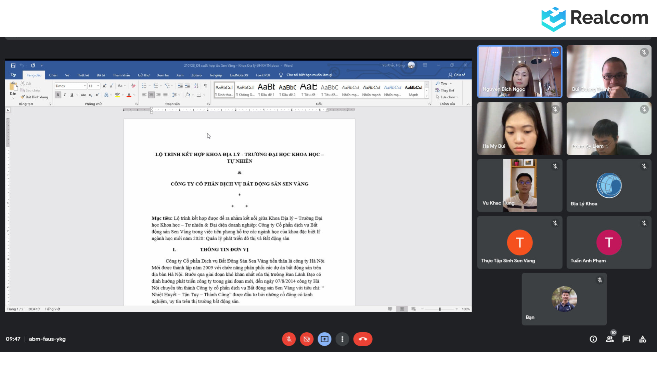Select the Vu Khac Hung video tile
657x370 pixels.
pos(519,185)
